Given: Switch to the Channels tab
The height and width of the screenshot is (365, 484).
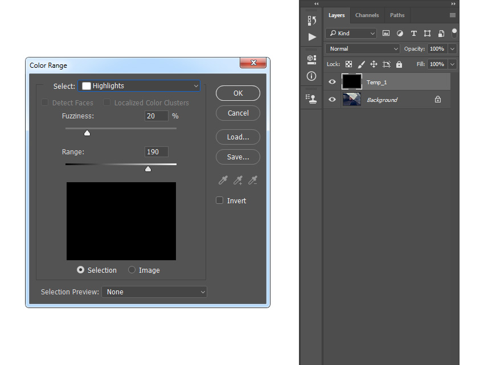Looking at the screenshot, I should pyautogui.click(x=367, y=15).
